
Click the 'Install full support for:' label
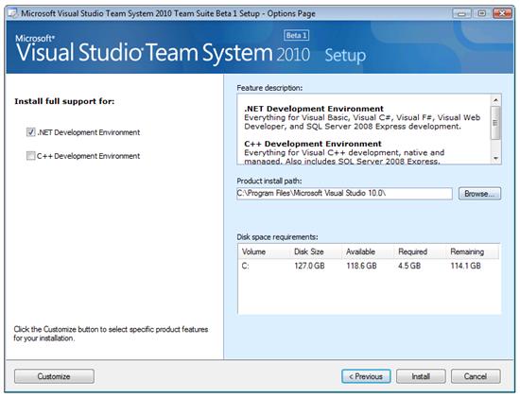click(x=64, y=101)
